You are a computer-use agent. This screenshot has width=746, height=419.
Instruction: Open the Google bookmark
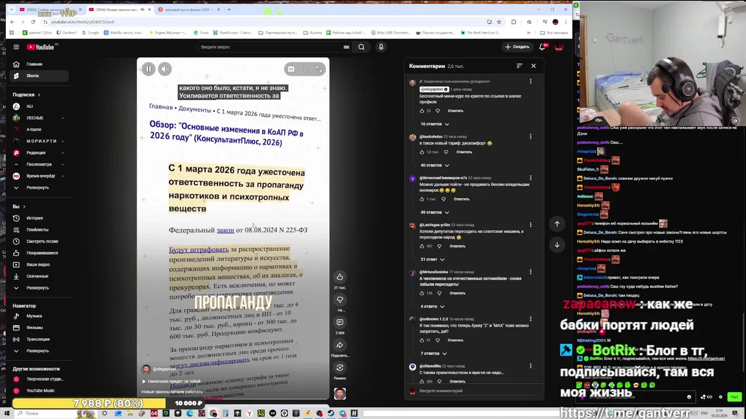[90, 33]
